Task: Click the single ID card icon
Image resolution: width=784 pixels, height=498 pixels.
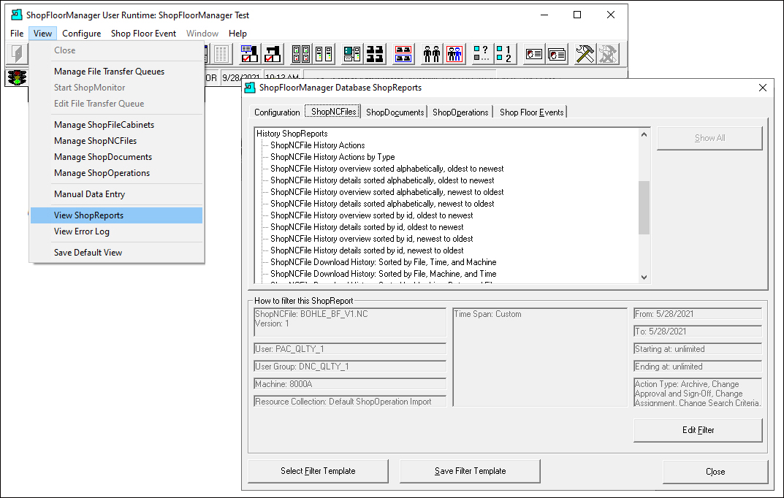Action: pyautogui.click(x=534, y=53)
